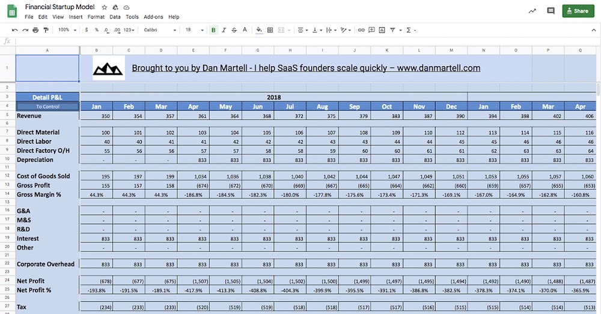This screenshot has height=314, width=601.
Task: Expand filter views arrow
Action: click(x=400, y=30)
